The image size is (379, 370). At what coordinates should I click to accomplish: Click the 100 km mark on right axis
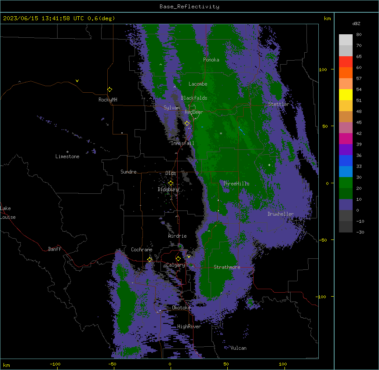(x=323, y=69)
